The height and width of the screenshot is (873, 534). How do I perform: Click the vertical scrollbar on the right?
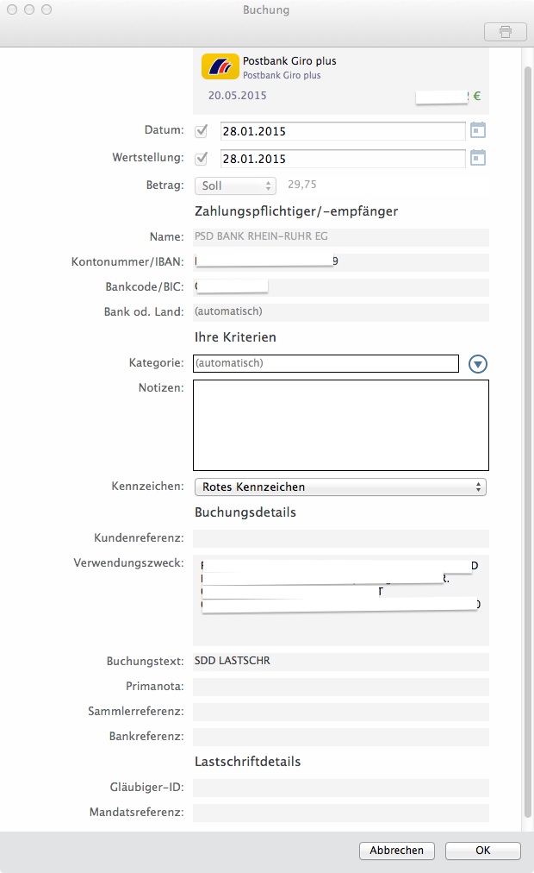pos(528,440)
